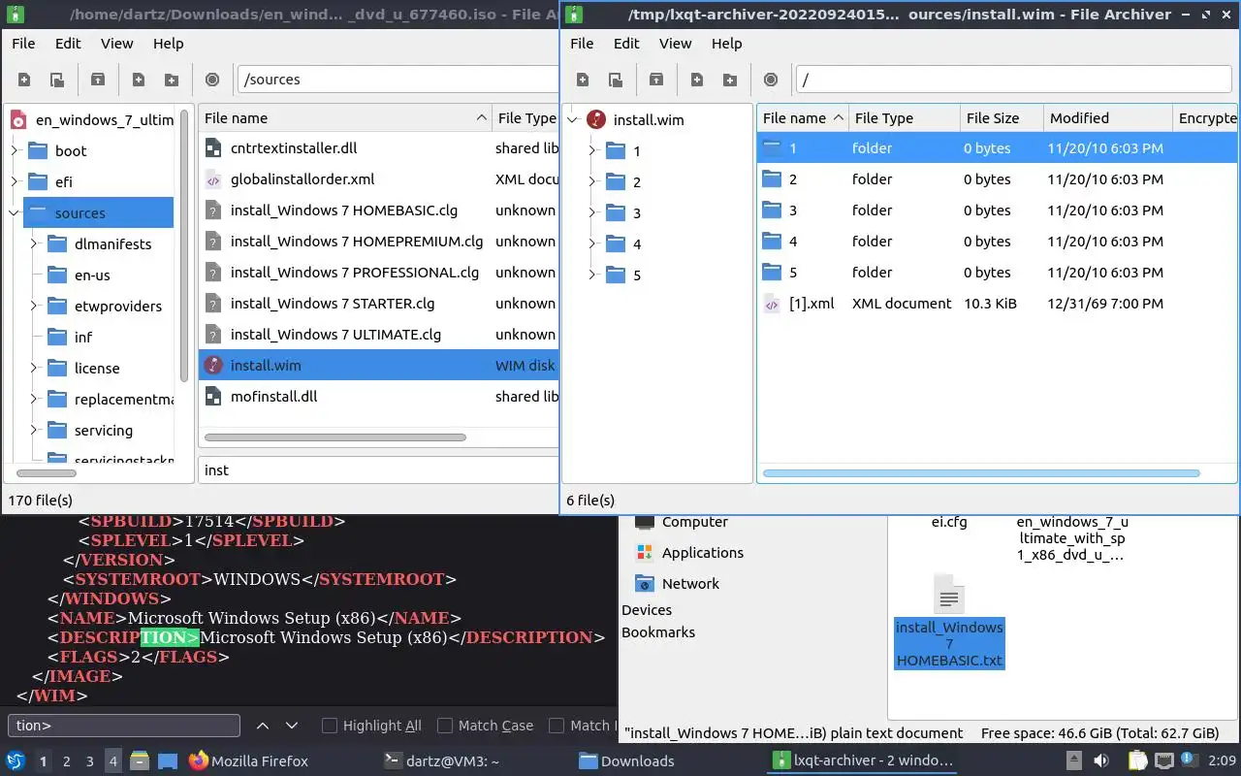Click Stop circle icon in ISO archiver toolbar
The height and width of the screenshot is (776, 1241).
click(212, 80)
